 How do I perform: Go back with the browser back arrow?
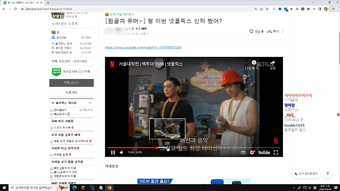point(4,9)
